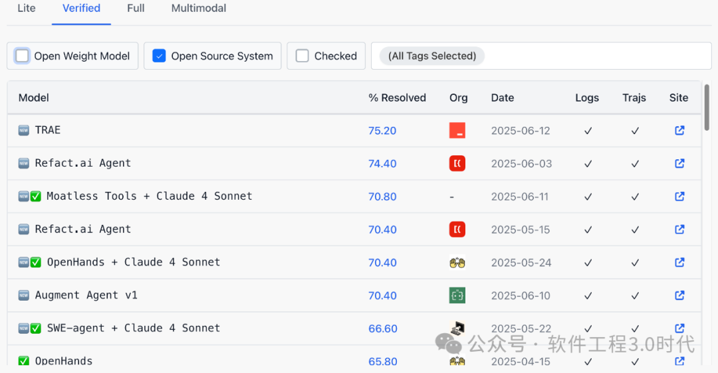Click the 66.60 resolved score link
Screen dimensions: 718x373
coord(383,329)
